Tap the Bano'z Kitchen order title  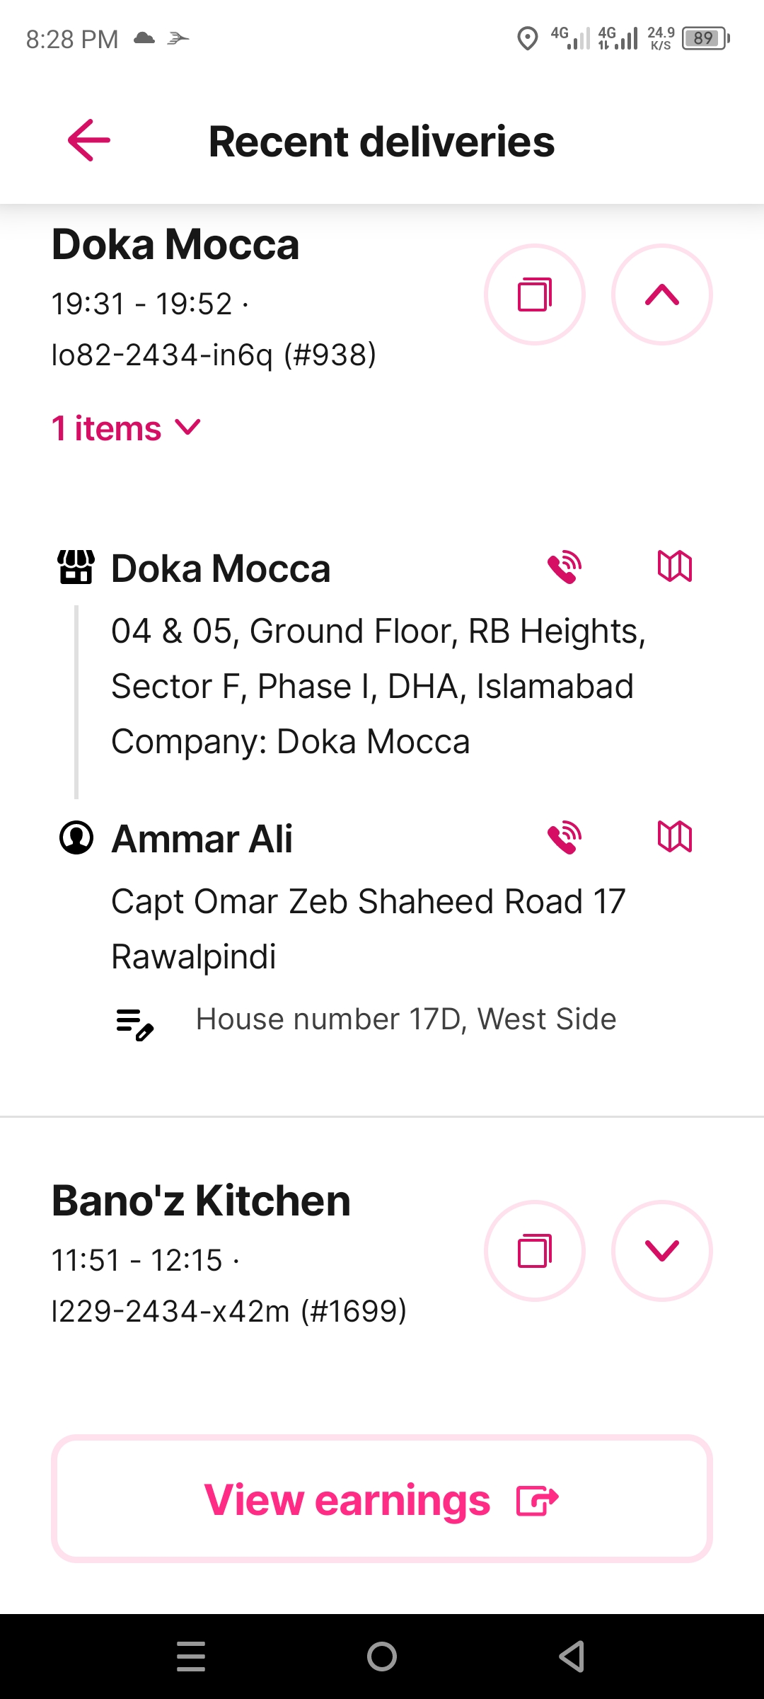point(201,1201)
